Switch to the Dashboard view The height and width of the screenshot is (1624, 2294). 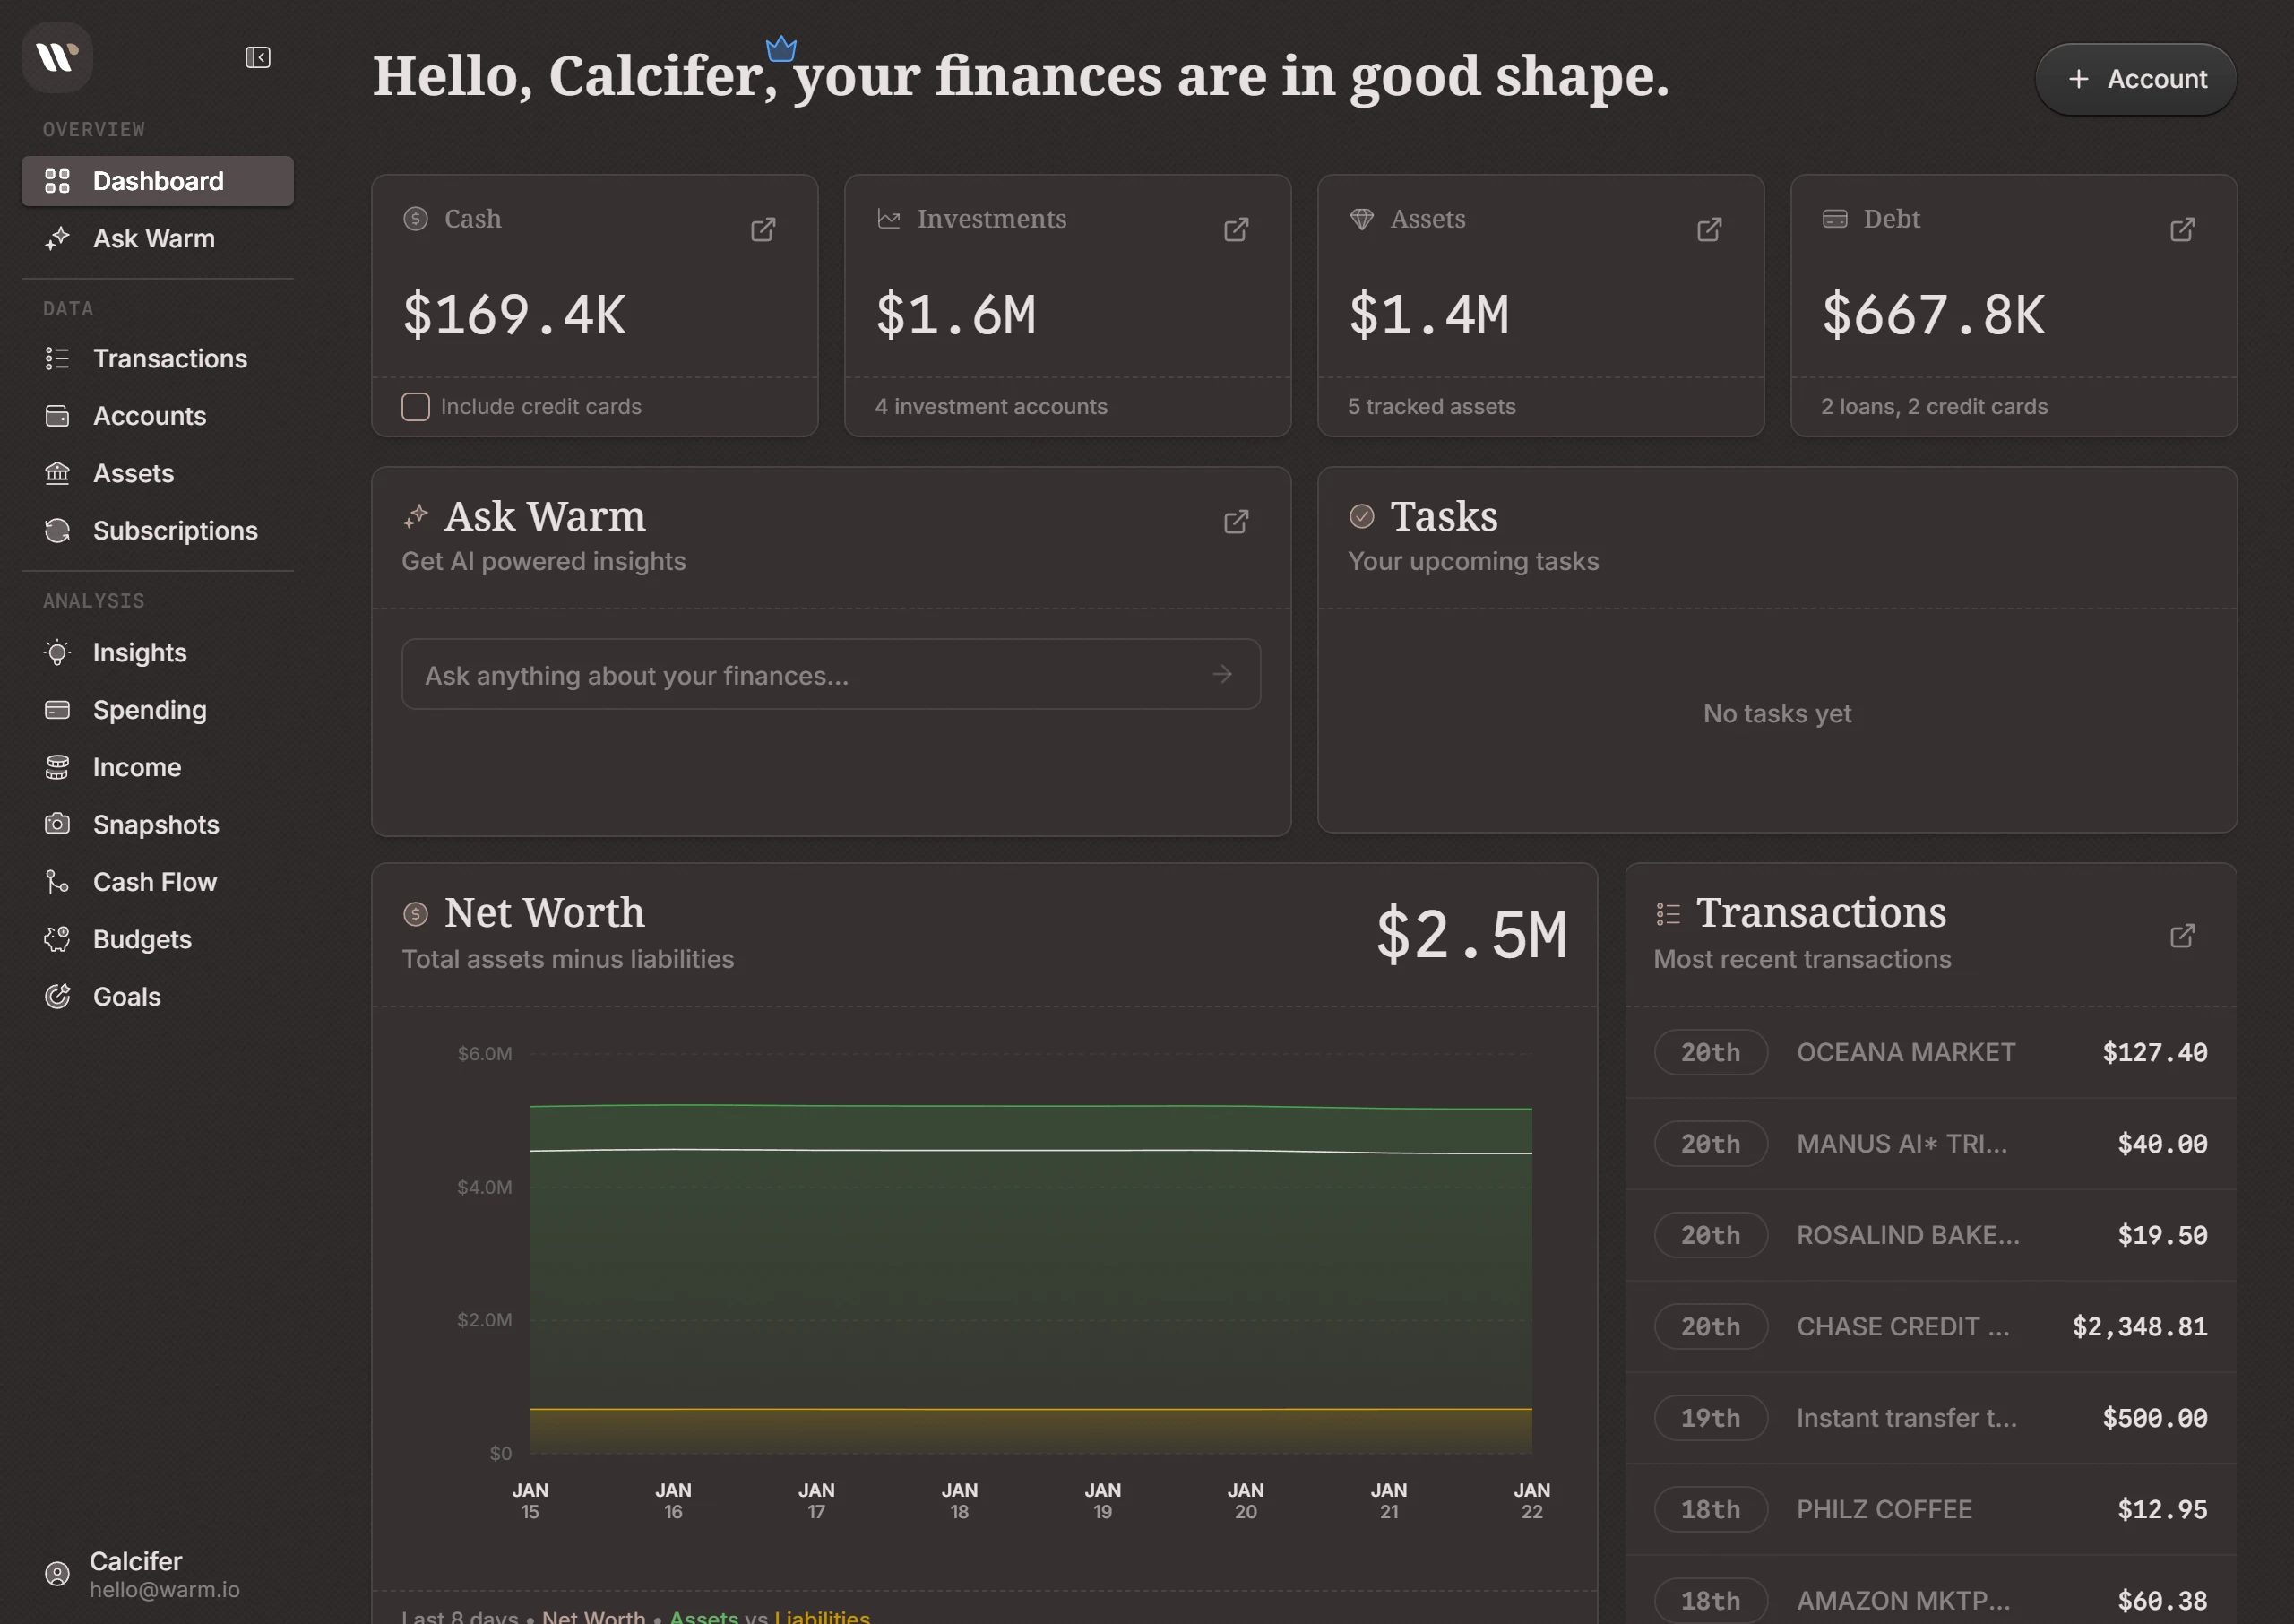tap(157, 180)
